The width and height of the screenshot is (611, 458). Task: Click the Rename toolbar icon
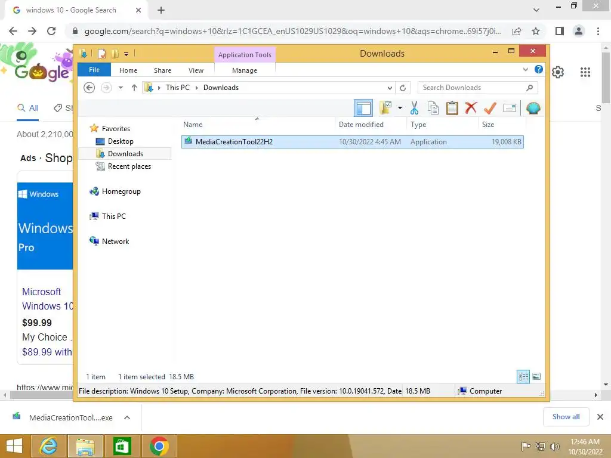click(x=510, y=108)
